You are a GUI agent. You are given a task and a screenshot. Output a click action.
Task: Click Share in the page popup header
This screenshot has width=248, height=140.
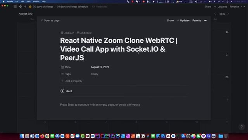pos(170,21)
